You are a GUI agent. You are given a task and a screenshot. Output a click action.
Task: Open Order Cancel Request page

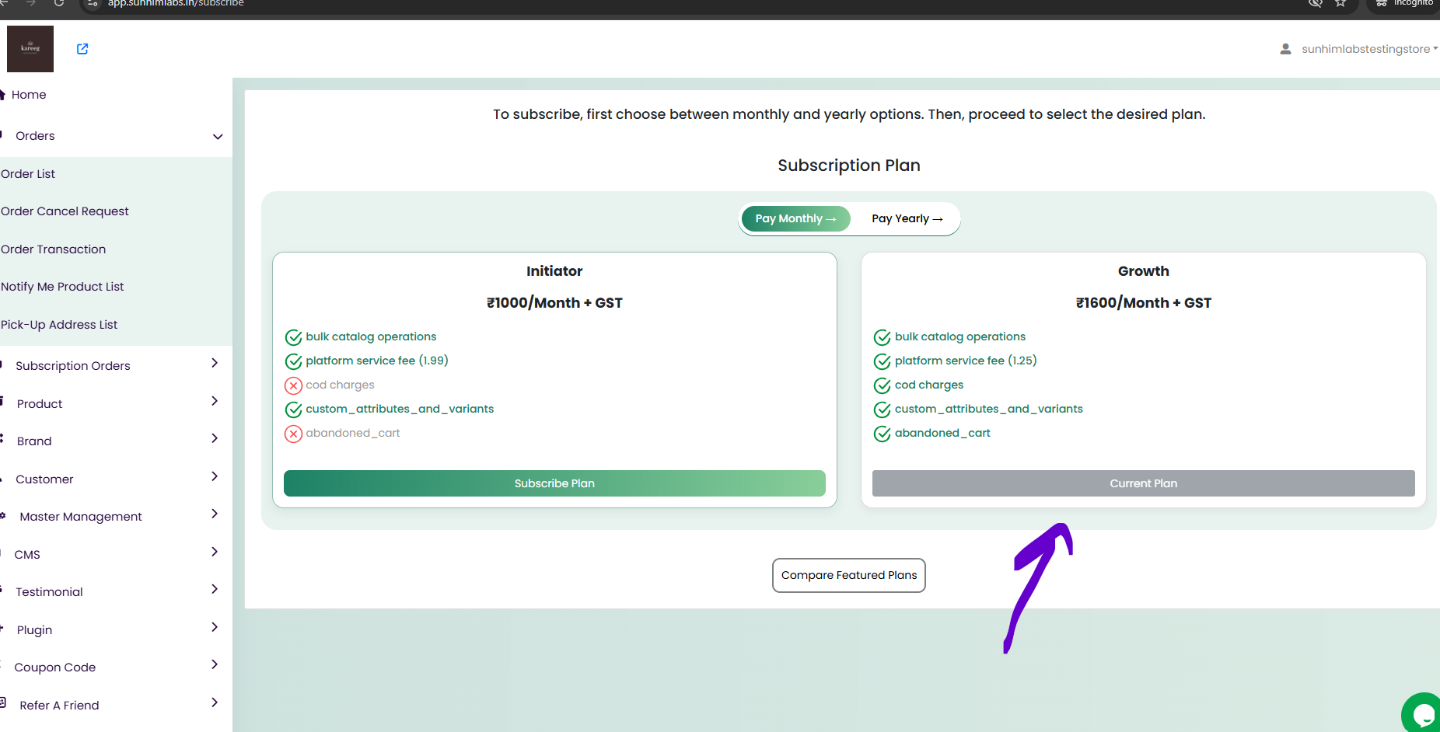coord(65,211)
